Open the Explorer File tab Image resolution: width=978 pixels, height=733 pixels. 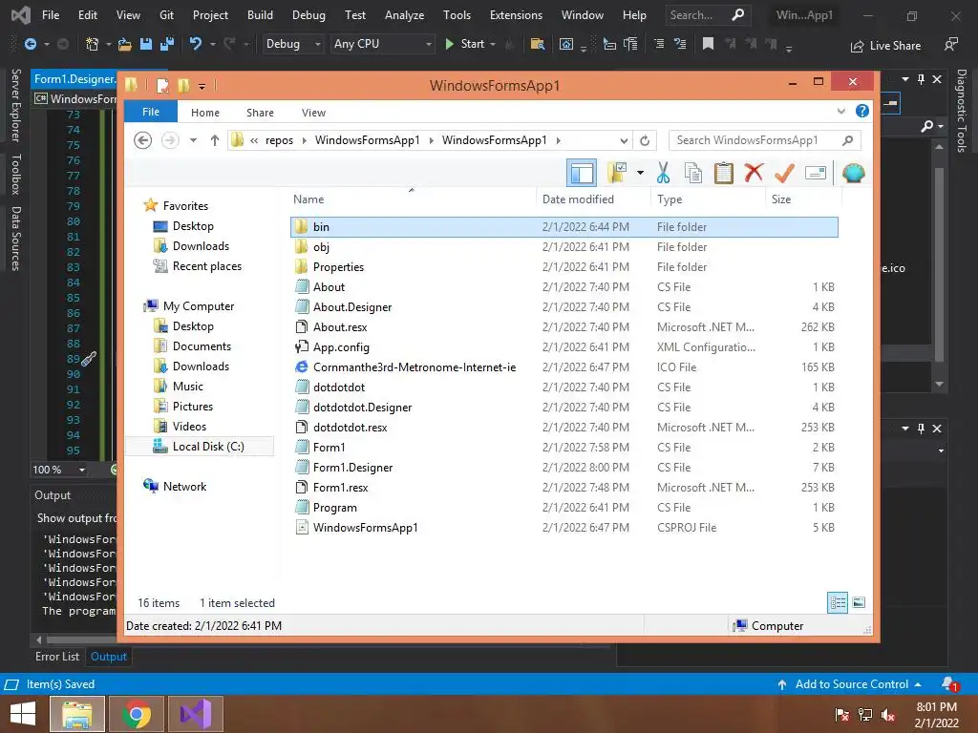click(x=151, y=112)
